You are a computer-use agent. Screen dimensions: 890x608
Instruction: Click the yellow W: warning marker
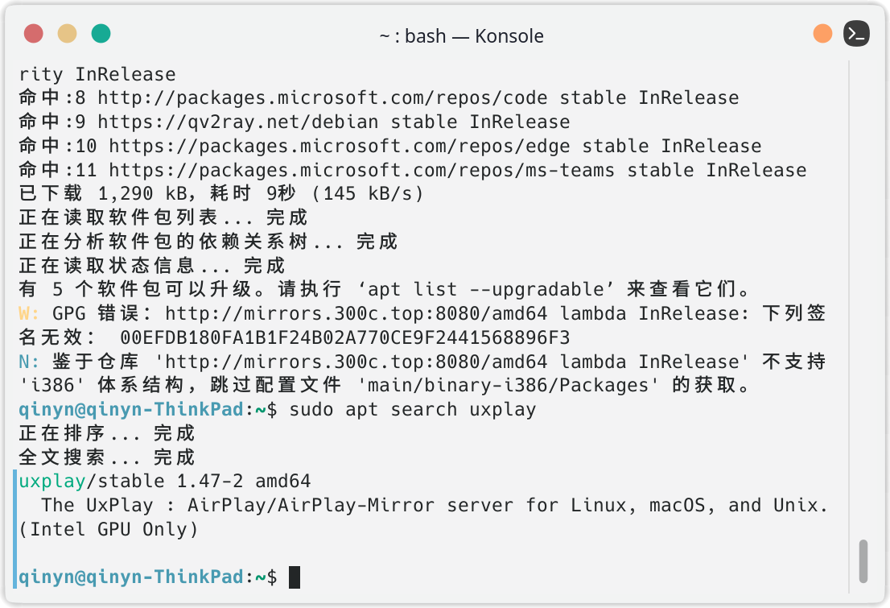coord(29,313)
